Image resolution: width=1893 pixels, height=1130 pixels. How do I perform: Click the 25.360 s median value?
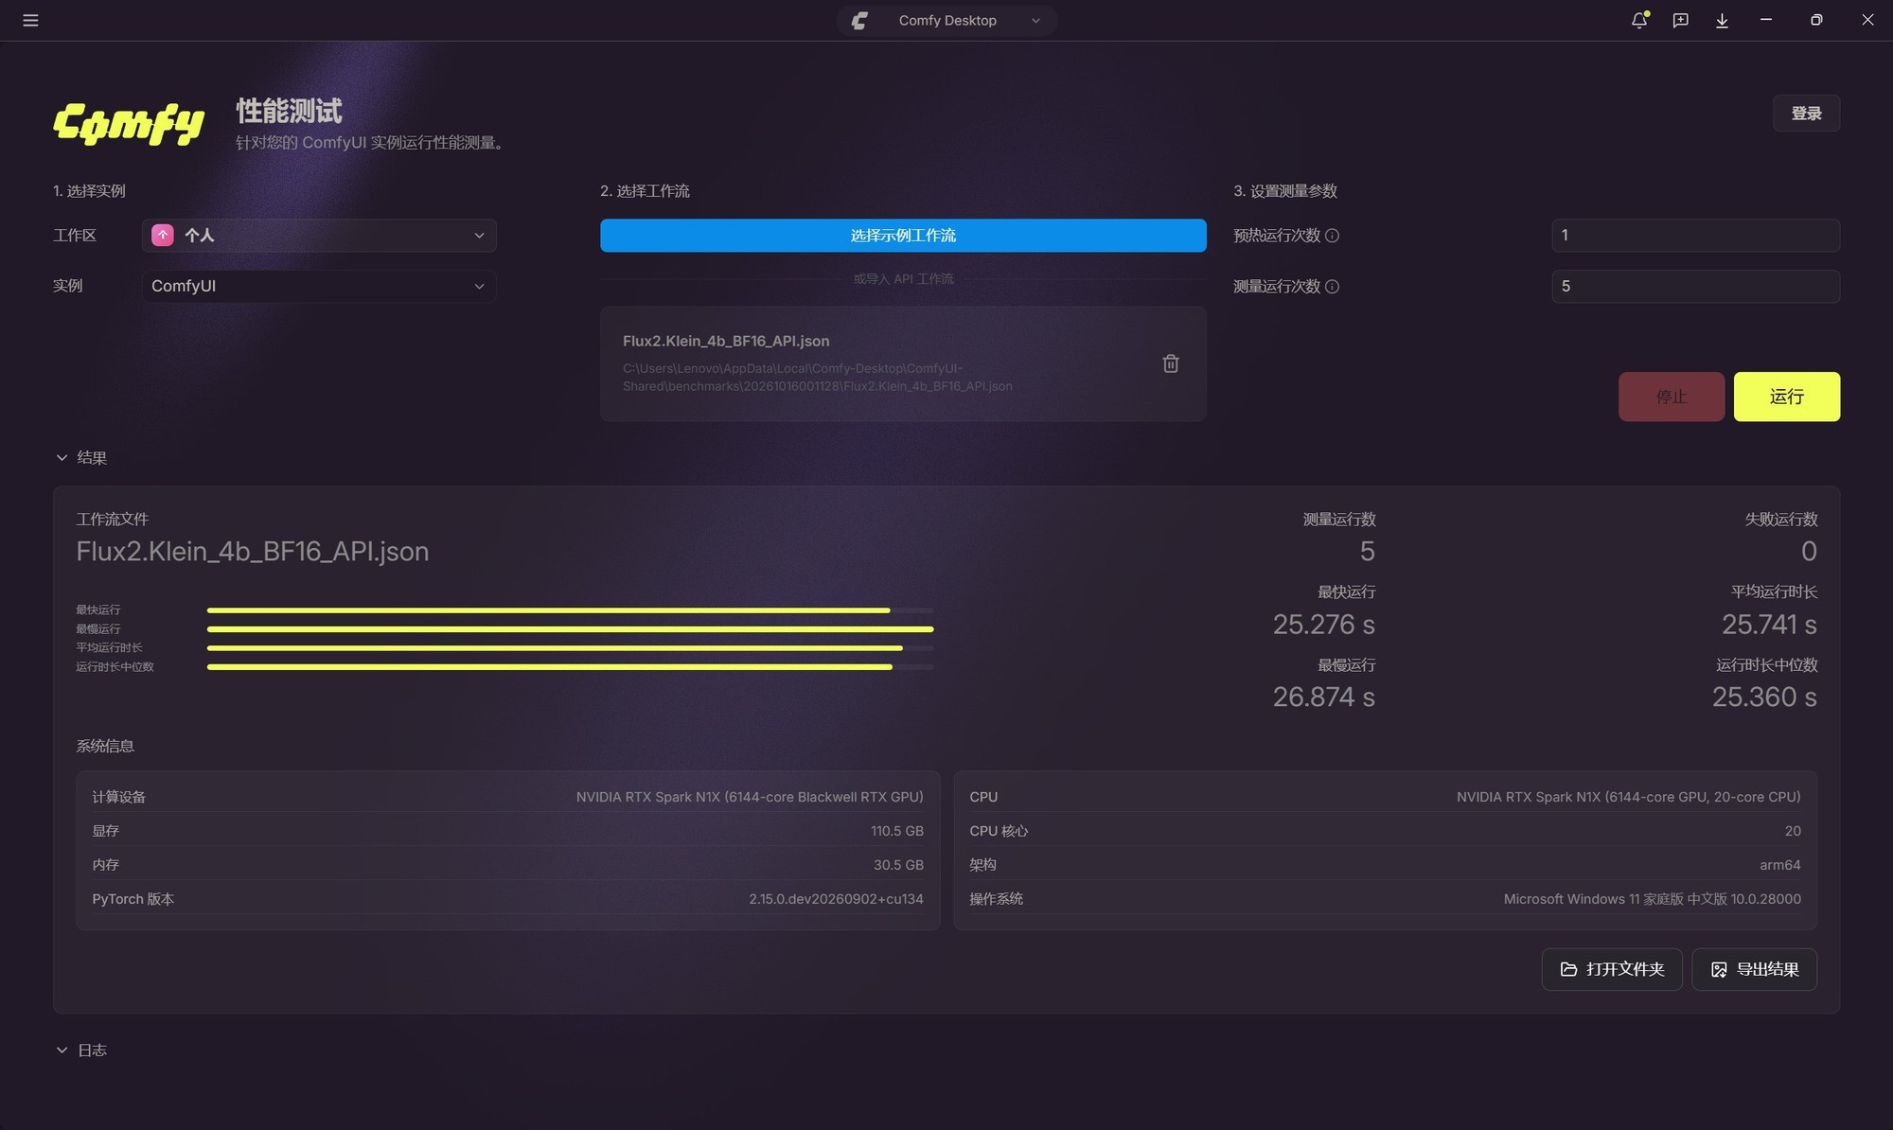click(x=1764, y=697)
